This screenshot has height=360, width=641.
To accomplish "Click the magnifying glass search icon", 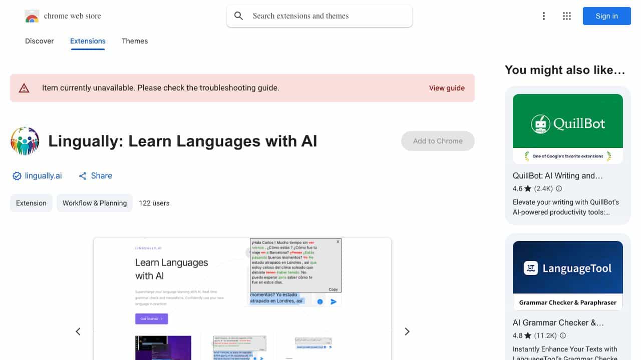I will pyautogui.click(x=239, y=16).
